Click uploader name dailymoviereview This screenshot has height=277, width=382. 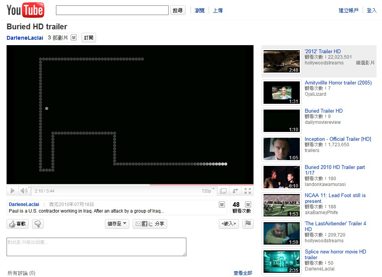[x=323, y=122]
